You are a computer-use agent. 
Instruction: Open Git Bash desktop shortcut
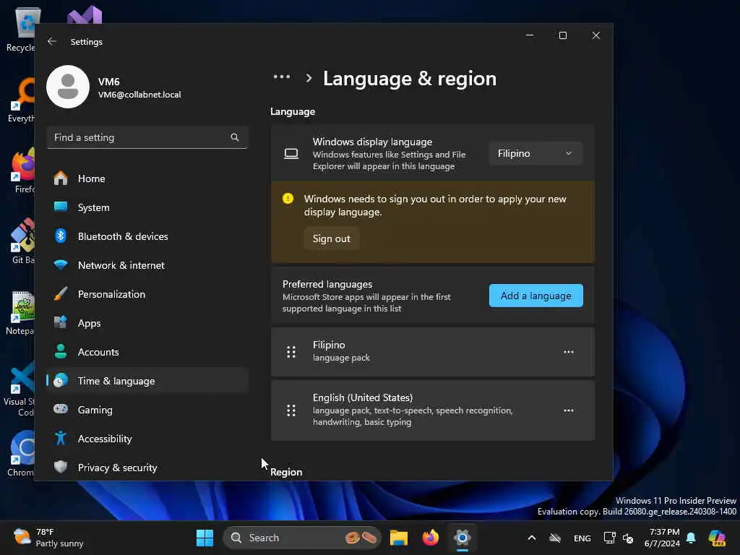click(22, 241)
